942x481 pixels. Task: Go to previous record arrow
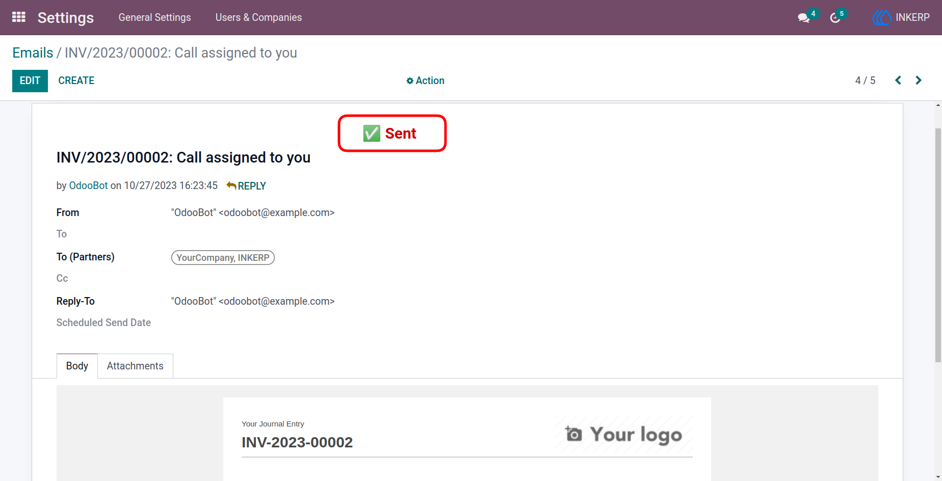coord(898,81)
